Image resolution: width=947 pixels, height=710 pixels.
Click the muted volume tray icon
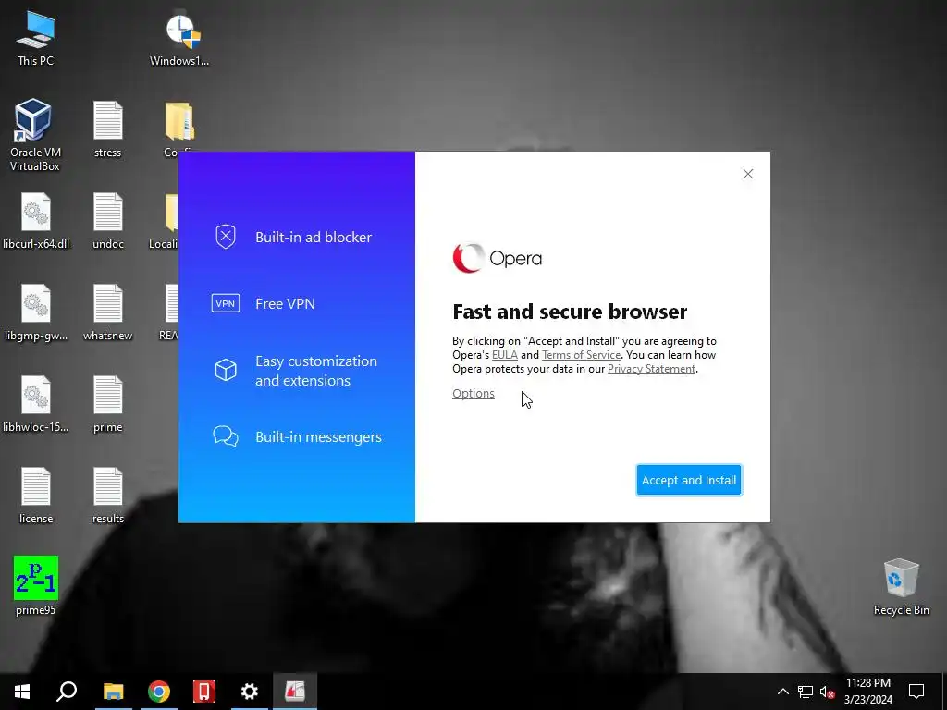coord(827,692)
